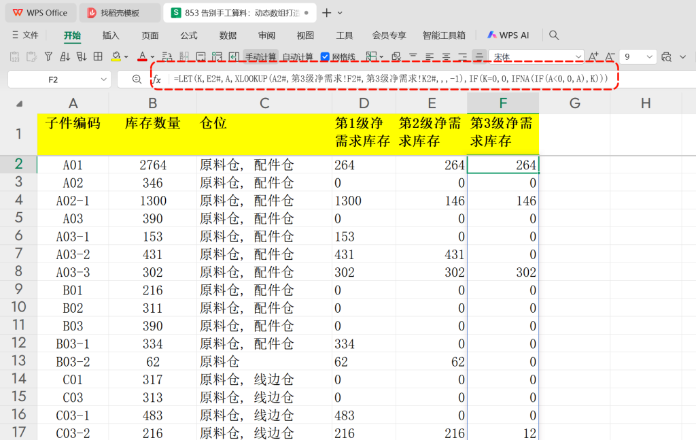Open the 视图 ribbon tab
Viewport: 696px width, 440px height.
point(305,35)
